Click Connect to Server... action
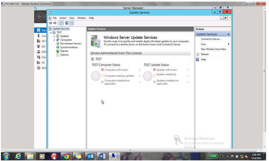Screen dimensions: 269x161 (211, 39)
